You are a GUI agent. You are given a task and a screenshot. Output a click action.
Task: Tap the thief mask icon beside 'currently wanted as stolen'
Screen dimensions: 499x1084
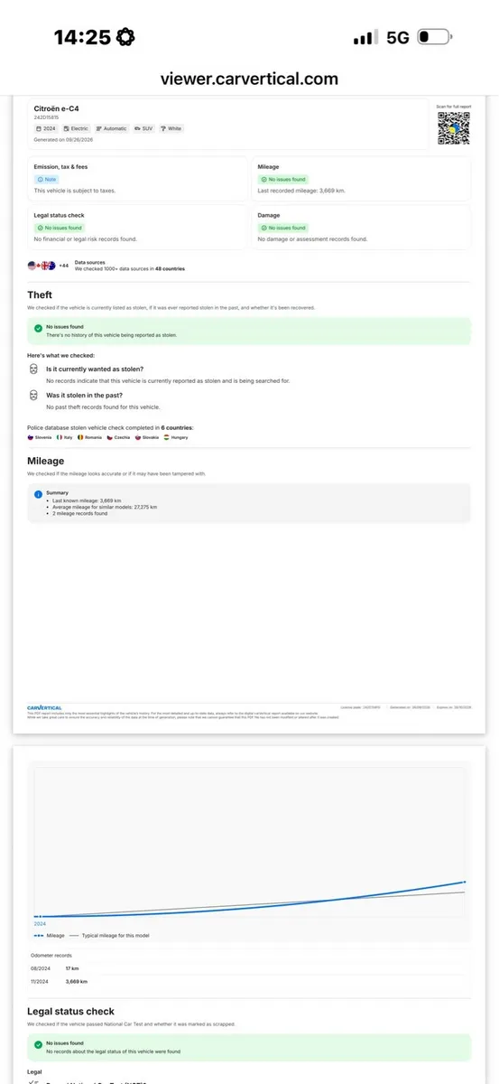(33, 371)
